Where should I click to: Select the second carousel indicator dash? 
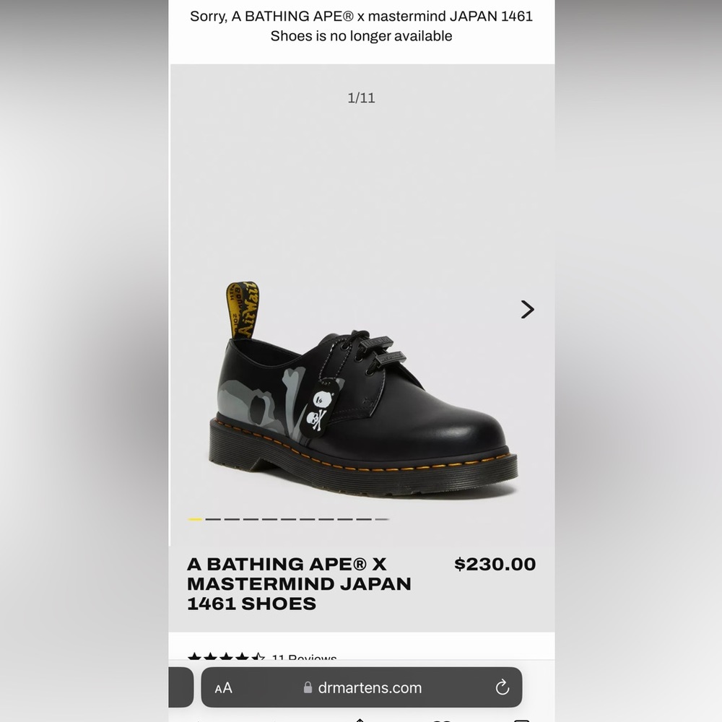tap(211, 519)
